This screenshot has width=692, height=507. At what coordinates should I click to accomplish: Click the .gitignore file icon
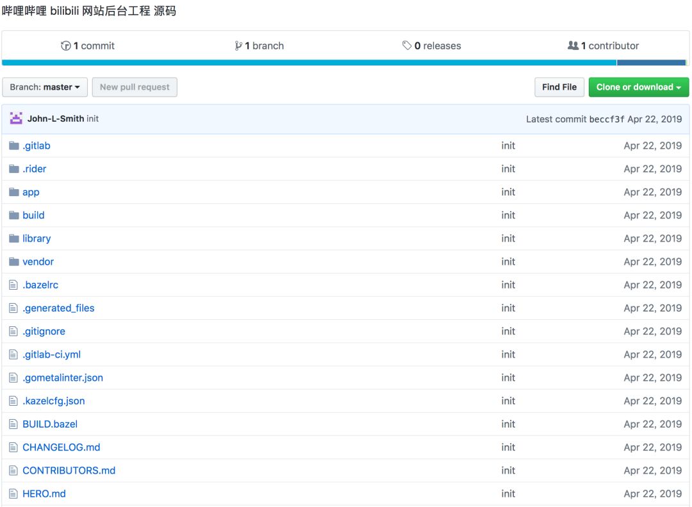pyautogui.click(x=13, y=331)
